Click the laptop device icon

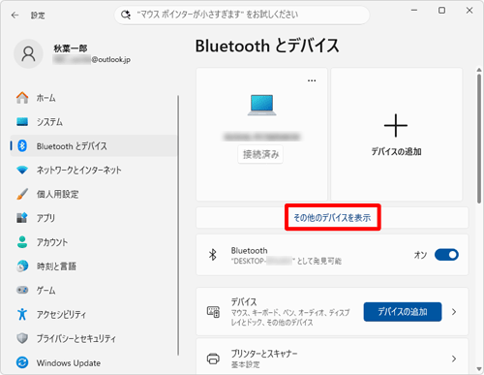[261, 105]
